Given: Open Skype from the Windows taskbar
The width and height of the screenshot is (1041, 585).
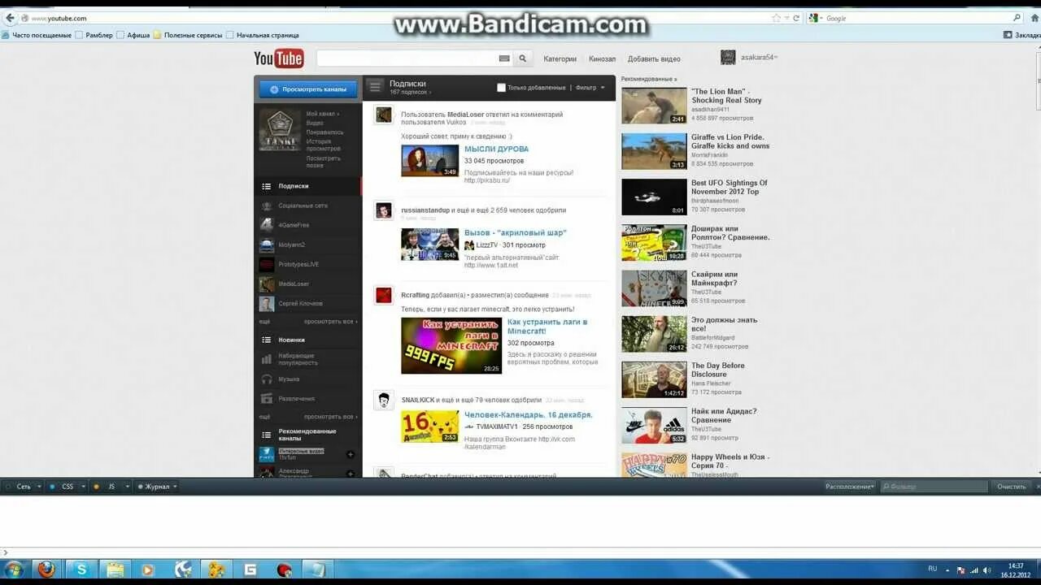Looking at the screenshot, I should click(81, 570).
